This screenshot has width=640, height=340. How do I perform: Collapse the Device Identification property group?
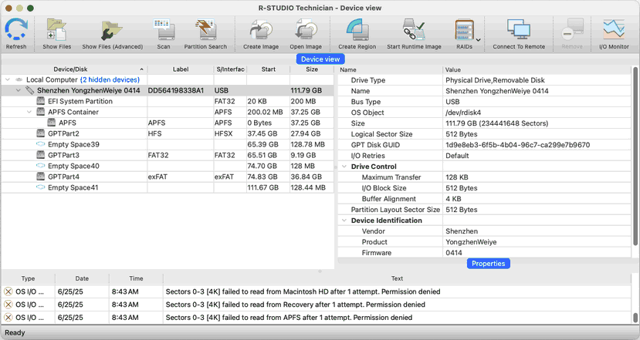point(344,220)
